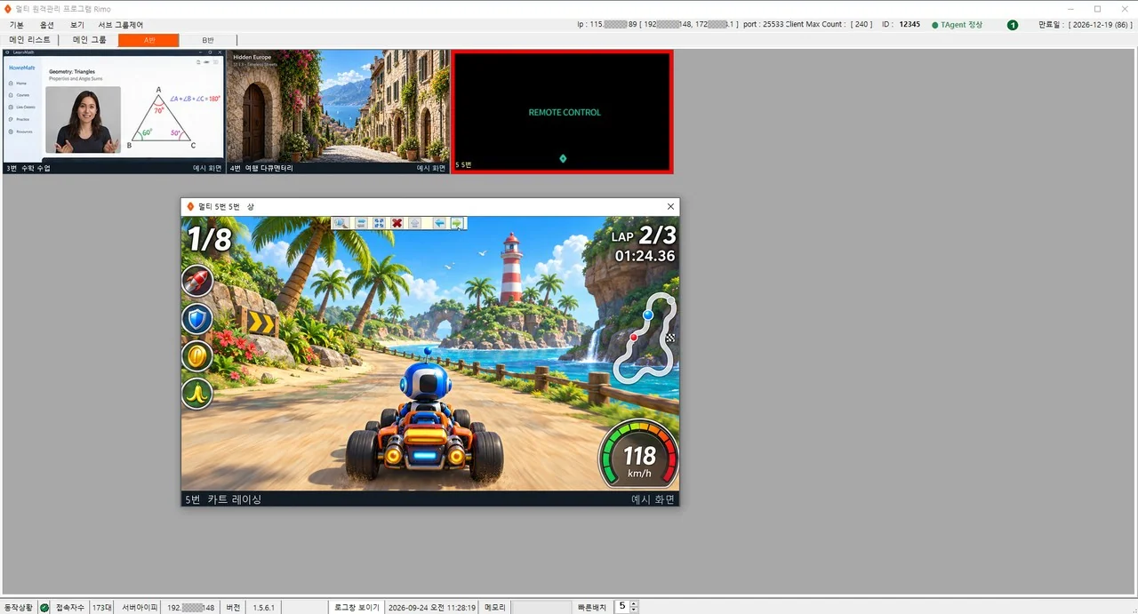Click the 118 km/h speedometer gauge
1138x614 pixels.
click(638, 455)
